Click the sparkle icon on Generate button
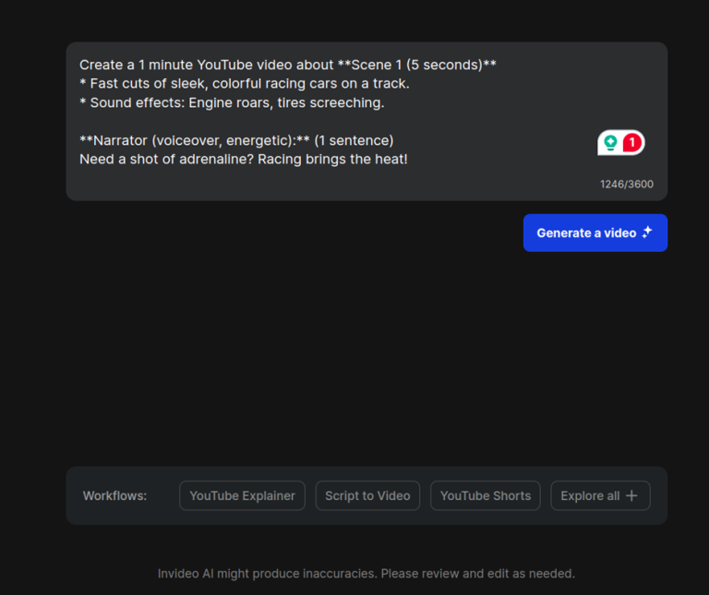This screenshot has width=709, height=595. click(x=647, y=232)
